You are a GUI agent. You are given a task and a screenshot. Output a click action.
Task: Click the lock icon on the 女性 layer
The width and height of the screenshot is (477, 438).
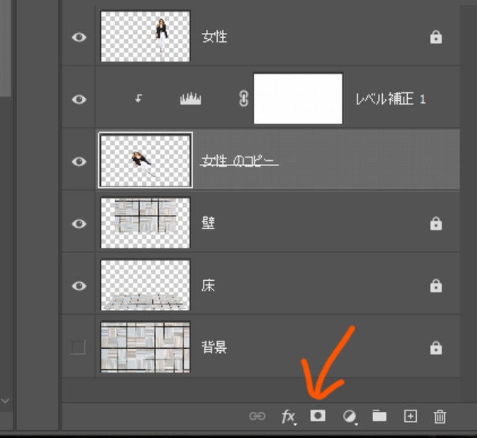[436, 38]
